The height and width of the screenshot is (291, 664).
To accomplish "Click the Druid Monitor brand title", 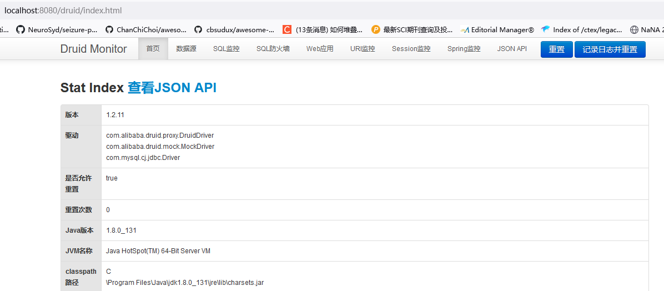I will (93, 49).
